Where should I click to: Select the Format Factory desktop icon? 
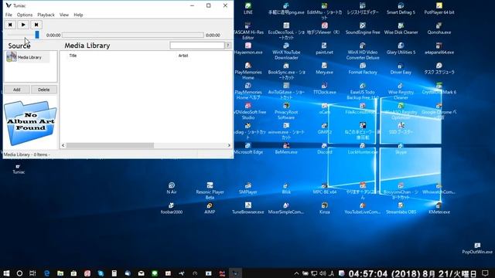point(363,69)
